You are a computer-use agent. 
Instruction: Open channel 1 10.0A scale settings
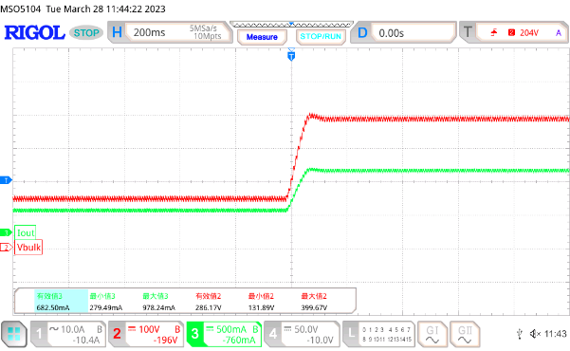click(73, 329)
